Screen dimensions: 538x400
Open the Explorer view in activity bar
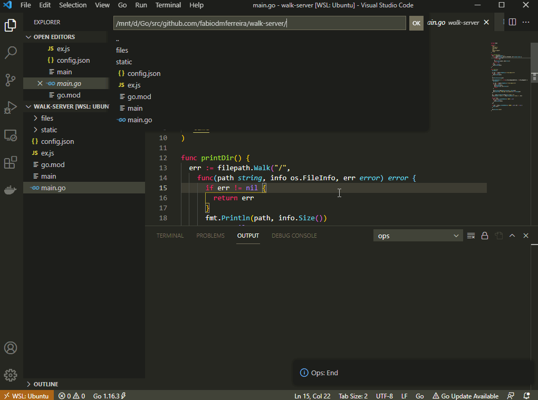[x=11, y=25]
